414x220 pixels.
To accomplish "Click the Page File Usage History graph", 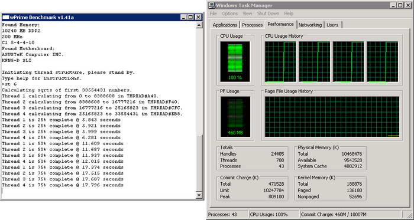I will pos(332,117).
